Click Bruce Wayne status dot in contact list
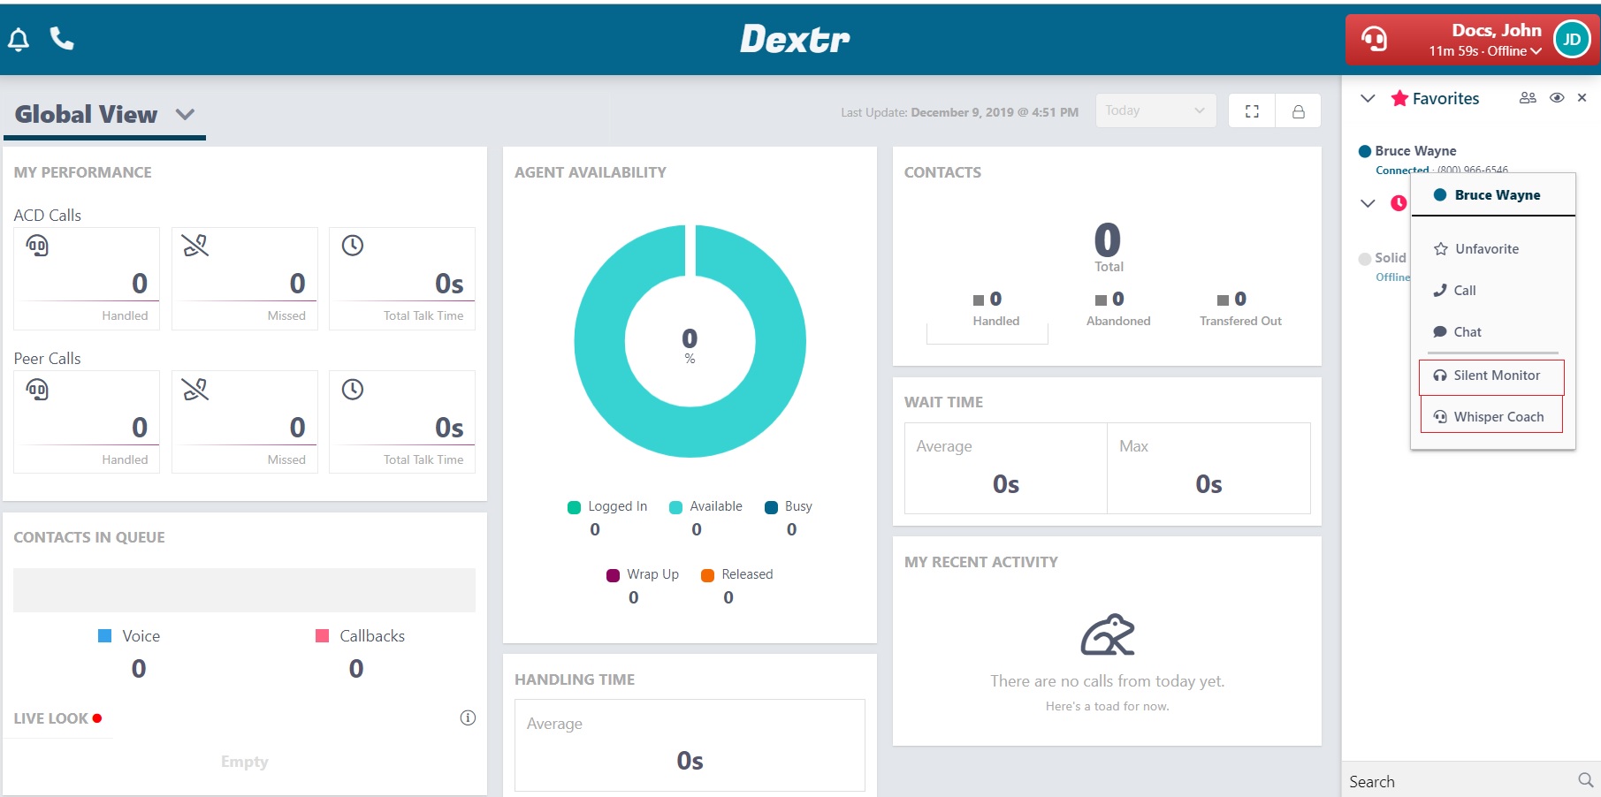Viewport: 1601px width, 797px height. (x=1365, y=151)
